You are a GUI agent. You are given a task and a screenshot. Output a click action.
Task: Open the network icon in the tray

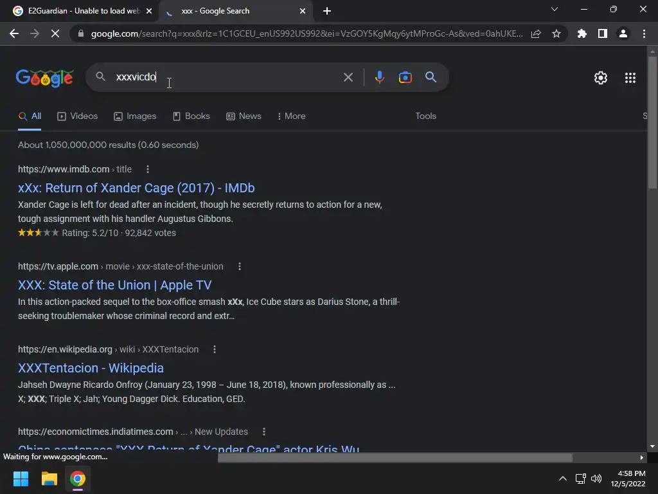click(580, 479)
